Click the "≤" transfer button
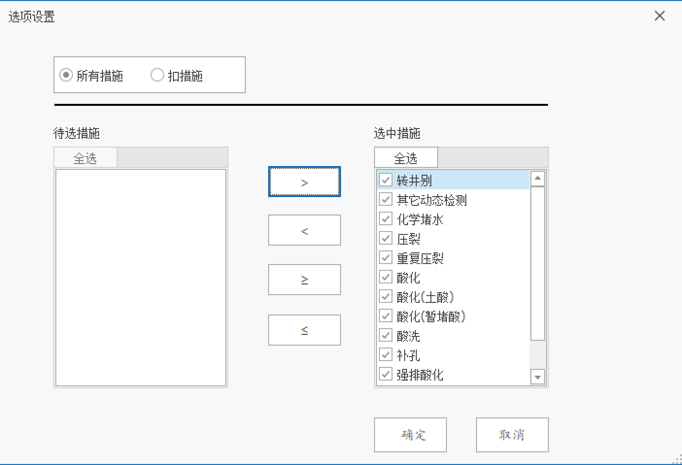682x465 pixels. 304,330
